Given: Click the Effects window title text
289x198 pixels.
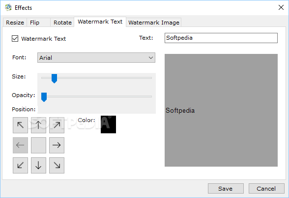Looking at the screenshot, I should (23, 8).
